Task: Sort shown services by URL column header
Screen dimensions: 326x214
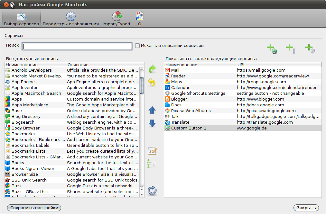Action: point(279,65)
